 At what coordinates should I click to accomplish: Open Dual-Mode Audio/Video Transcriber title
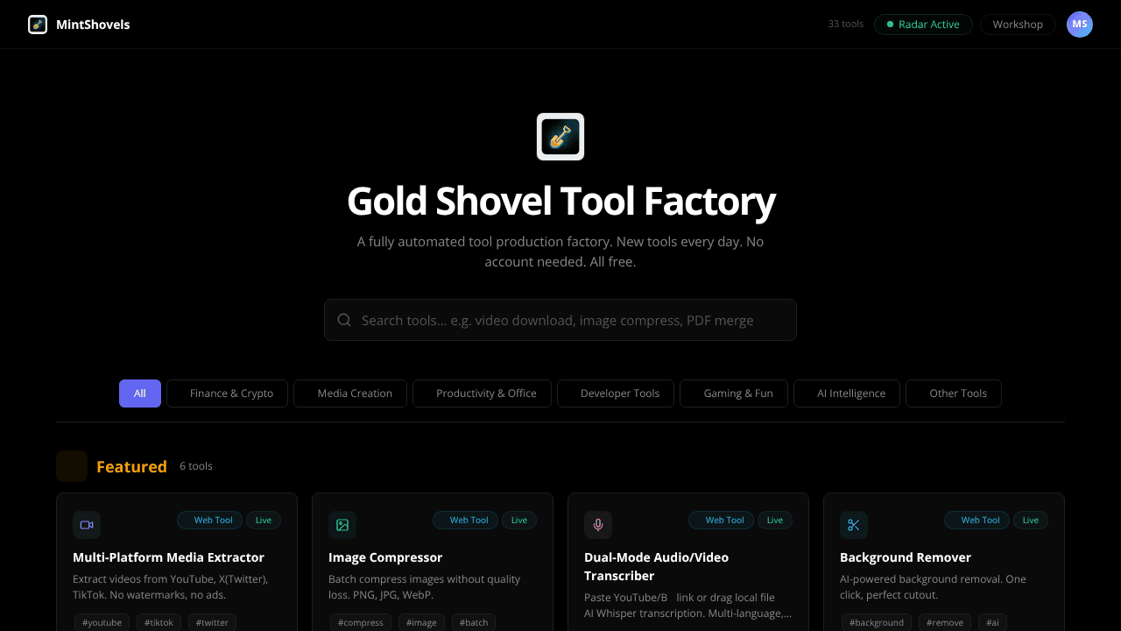[x=656, y=566]
